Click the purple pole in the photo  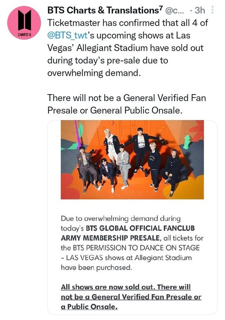77,134
